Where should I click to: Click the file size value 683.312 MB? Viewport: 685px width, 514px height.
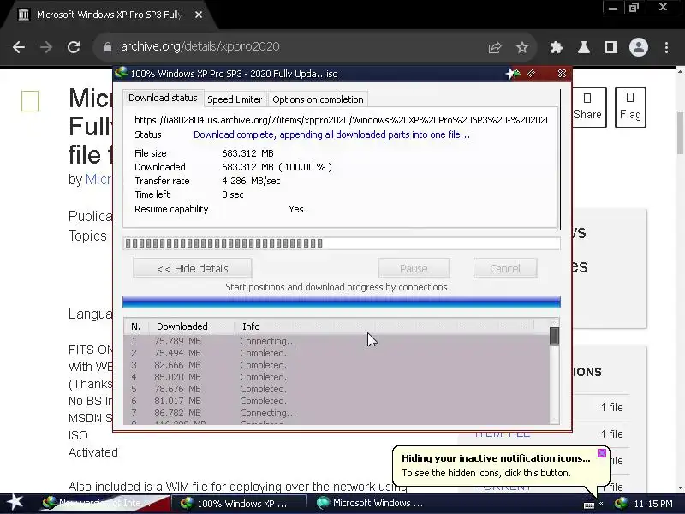247,153
